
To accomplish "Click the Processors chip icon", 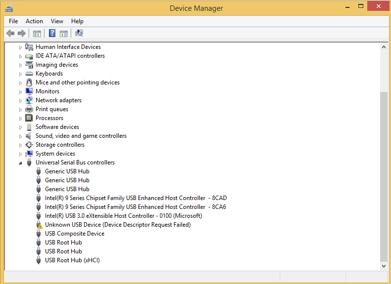I will (29, 118).
